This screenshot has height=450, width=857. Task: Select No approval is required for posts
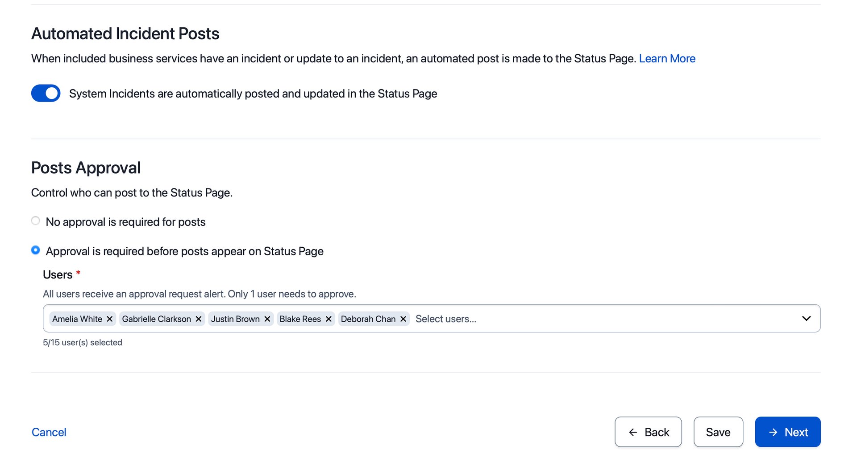point(36,221)
